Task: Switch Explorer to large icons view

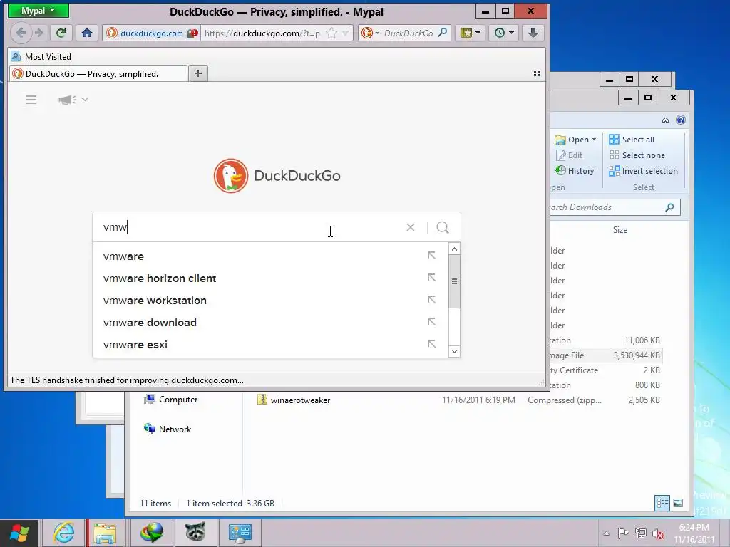Action: tap(679, 503)
